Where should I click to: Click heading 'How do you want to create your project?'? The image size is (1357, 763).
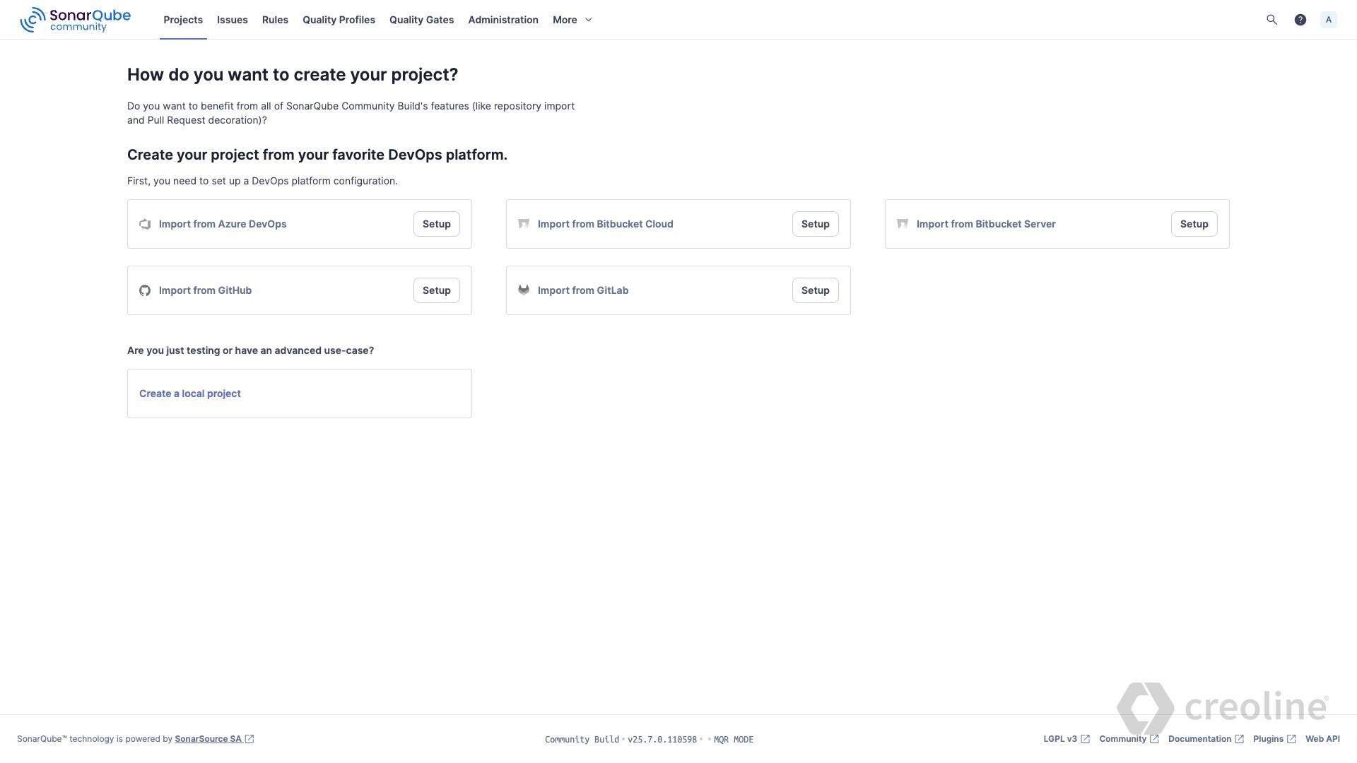point(293,75)
